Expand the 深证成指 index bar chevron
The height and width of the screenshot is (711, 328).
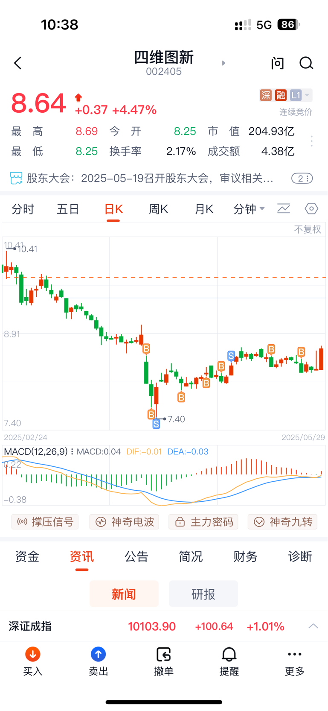point(313,626)
